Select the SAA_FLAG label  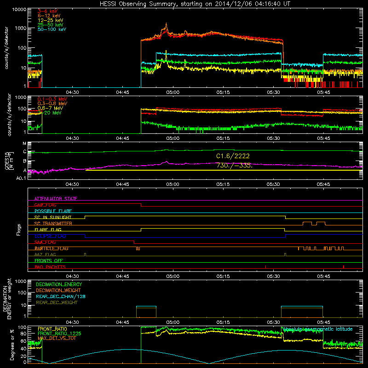(45, 242)
